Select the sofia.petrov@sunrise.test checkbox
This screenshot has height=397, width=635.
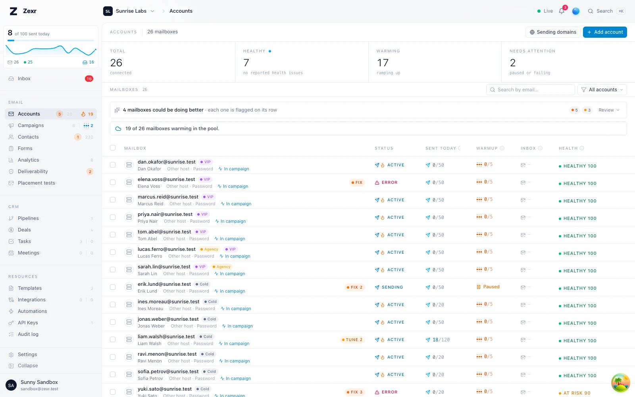coord(113,374)
